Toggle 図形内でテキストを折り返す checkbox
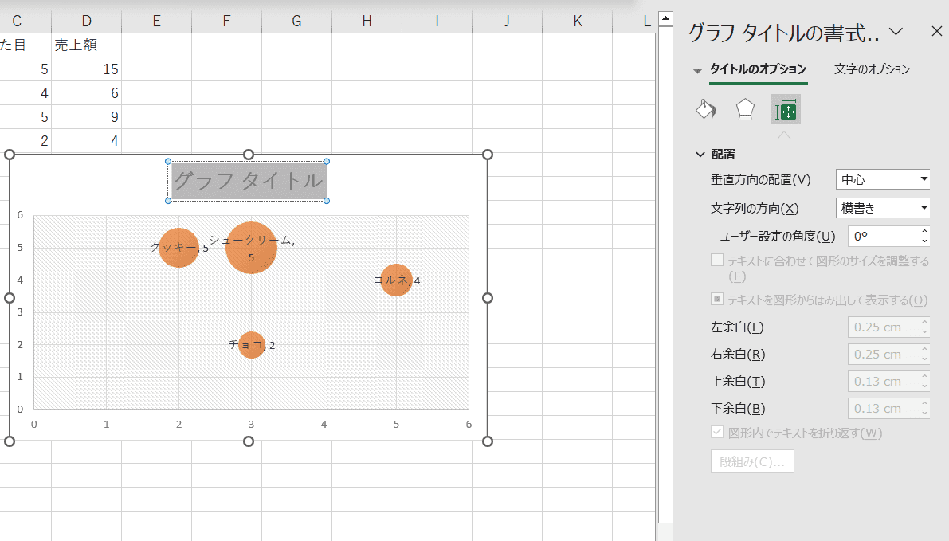Viewport: 949px width, 541px height. tap(717, 433)
